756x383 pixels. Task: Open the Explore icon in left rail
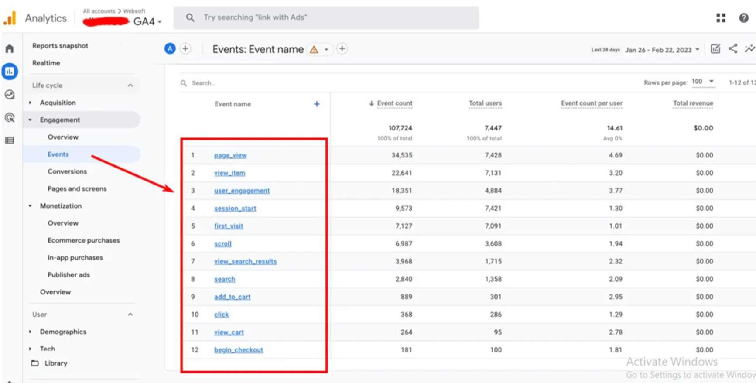[x=10, y=95]
